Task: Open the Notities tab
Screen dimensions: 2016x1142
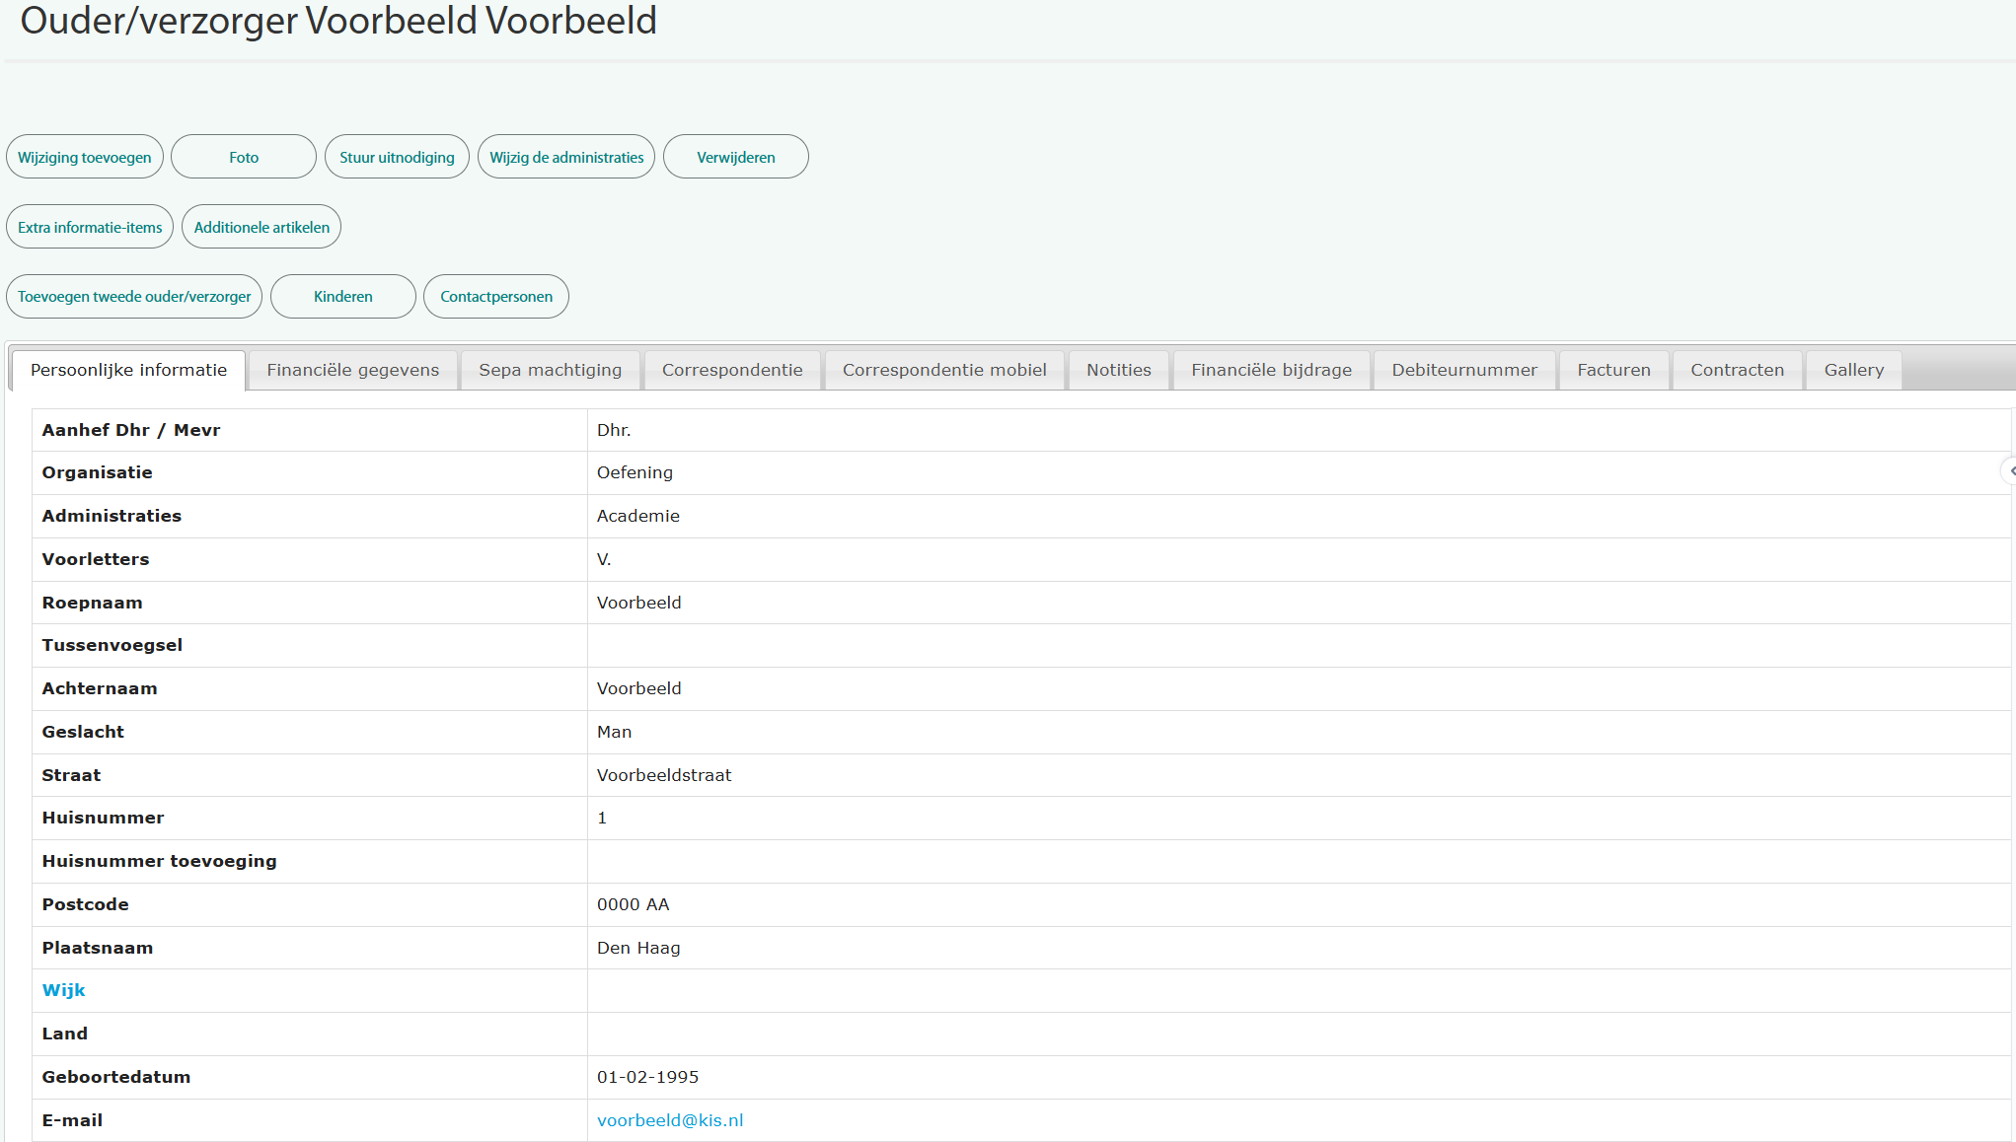Action: point(1119,370)
